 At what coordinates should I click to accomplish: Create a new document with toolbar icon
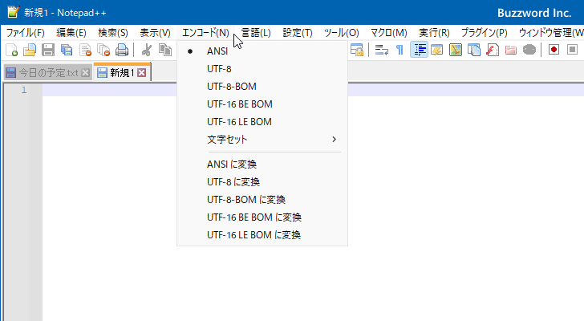pos(11,50)
